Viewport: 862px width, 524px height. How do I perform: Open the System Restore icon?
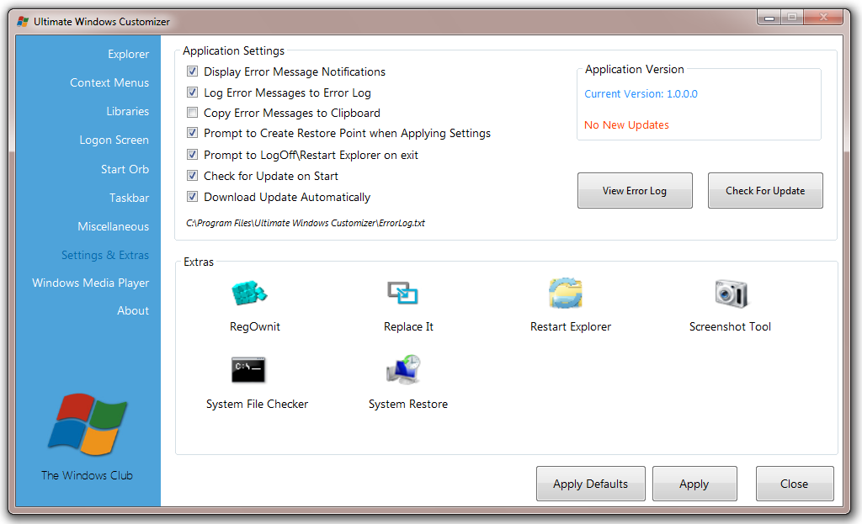coord(403,369)
